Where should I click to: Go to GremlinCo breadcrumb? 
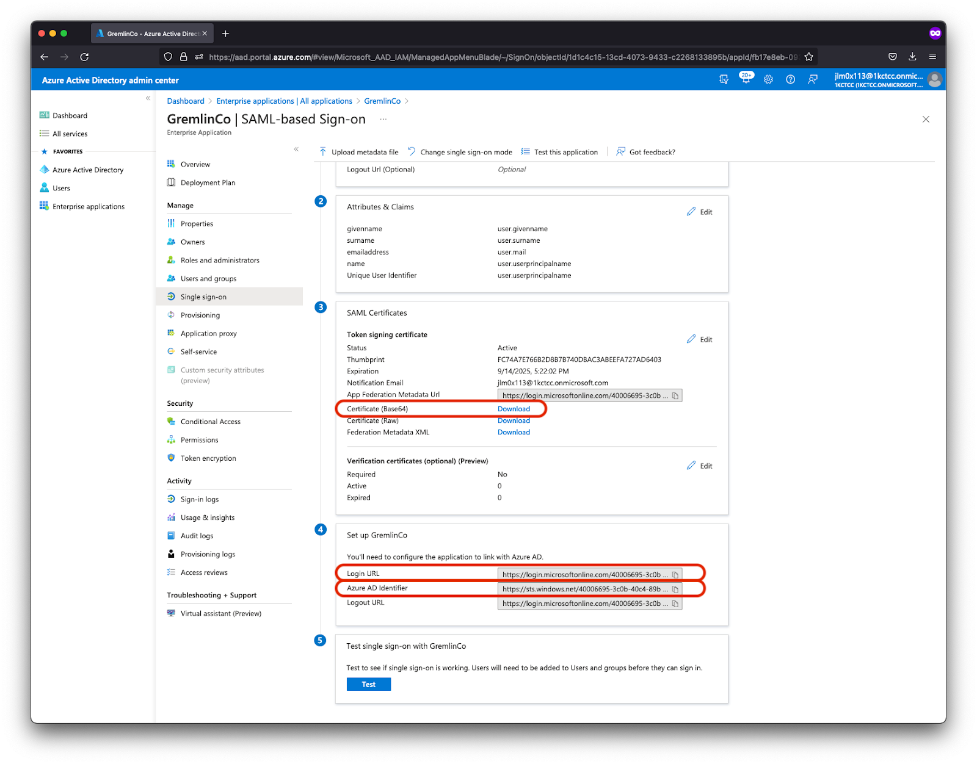point(382,101)
